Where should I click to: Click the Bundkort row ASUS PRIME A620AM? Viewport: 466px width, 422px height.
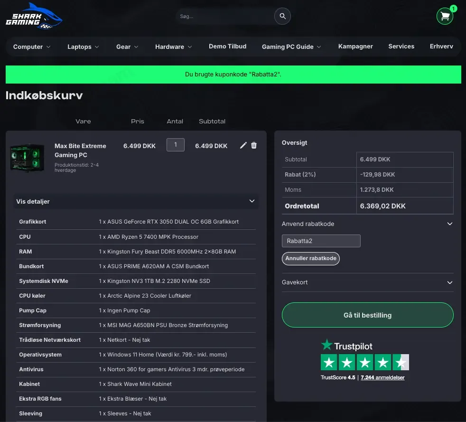point(136,266)
